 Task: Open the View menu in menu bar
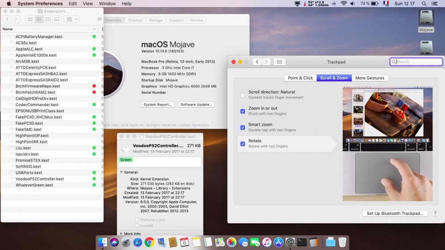coord(88,4)
